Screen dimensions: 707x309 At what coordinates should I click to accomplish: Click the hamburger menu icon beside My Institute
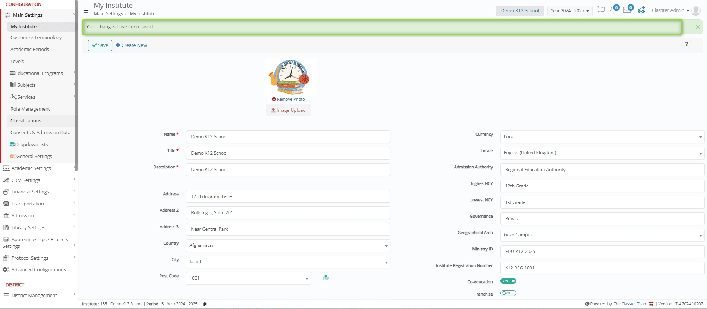pyautogui.click(x=86, y=11)
